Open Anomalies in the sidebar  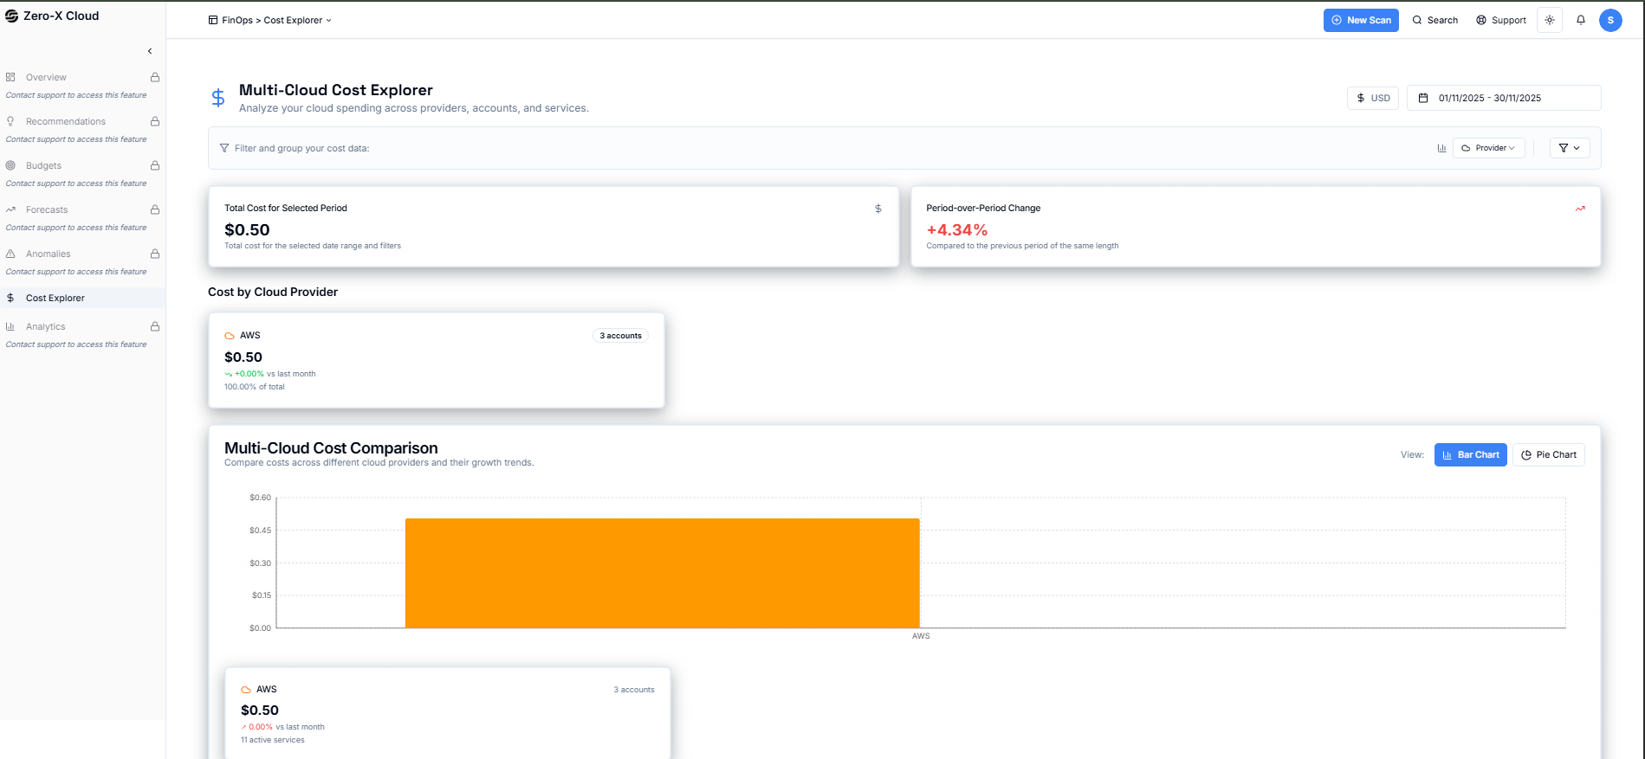pyautogui.click(x=49, y=254)
